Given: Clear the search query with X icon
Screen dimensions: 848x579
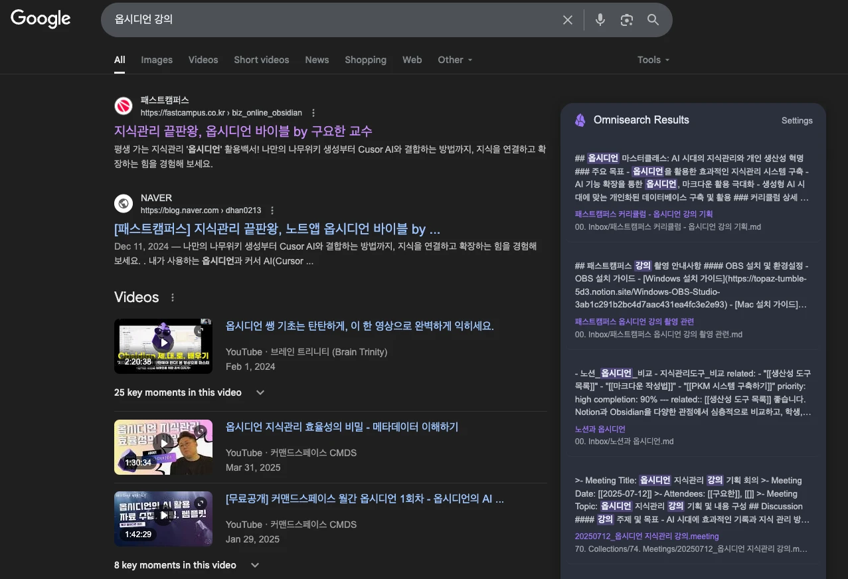Looking at the screenshot, I should [x=568, y=20].
